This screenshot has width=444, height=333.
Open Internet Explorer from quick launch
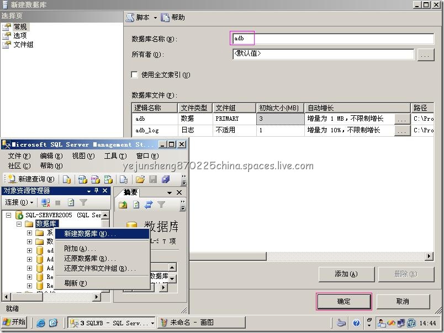pos(41,323)
